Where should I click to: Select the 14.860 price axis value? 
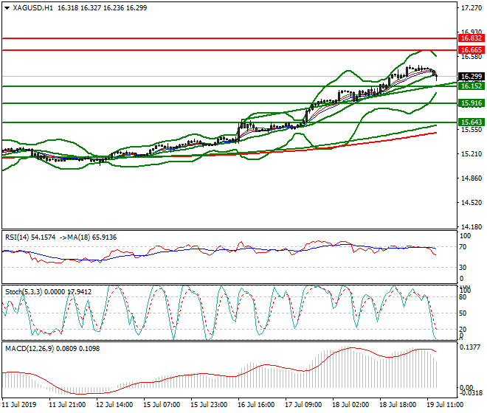472,178
